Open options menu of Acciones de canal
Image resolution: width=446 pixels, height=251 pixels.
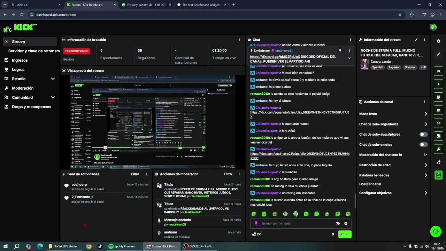424,102
